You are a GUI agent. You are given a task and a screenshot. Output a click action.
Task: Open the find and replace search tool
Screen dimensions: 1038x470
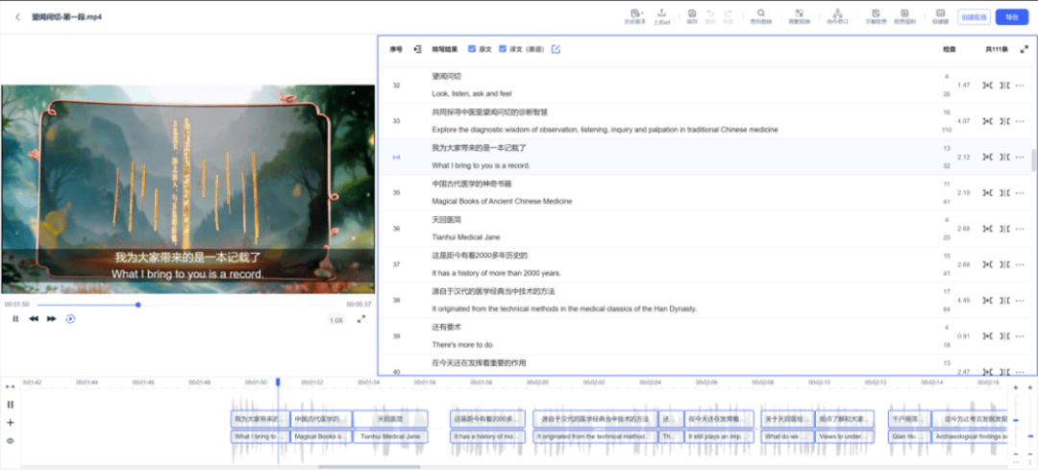point(760,15)
